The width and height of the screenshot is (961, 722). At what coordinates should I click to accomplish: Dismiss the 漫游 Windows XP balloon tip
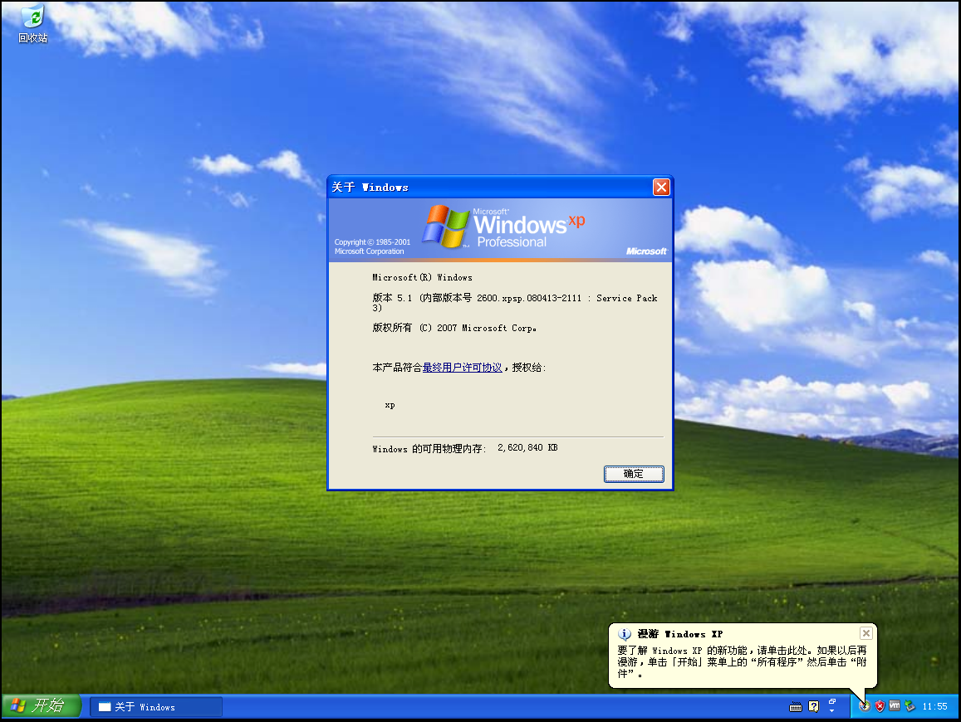(x=865, y=633)
